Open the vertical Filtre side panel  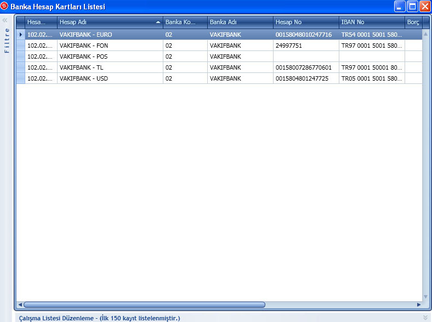(6, 41)
